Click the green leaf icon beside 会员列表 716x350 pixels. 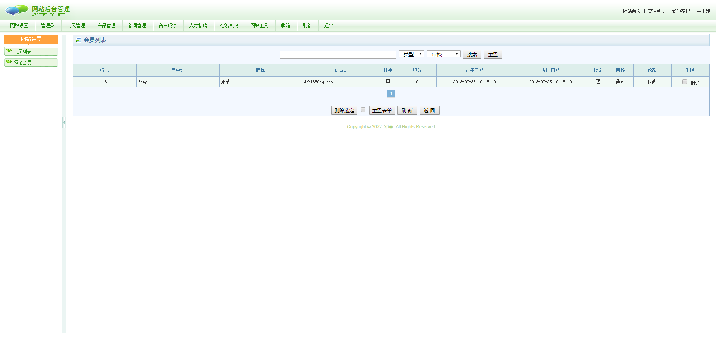[x=9, y=51]
